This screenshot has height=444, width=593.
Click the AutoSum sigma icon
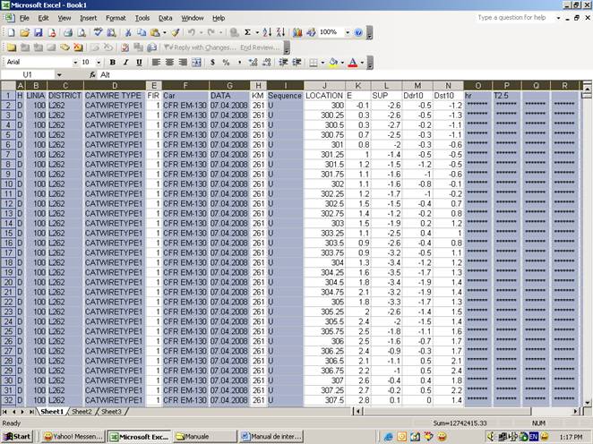point(246,32)
